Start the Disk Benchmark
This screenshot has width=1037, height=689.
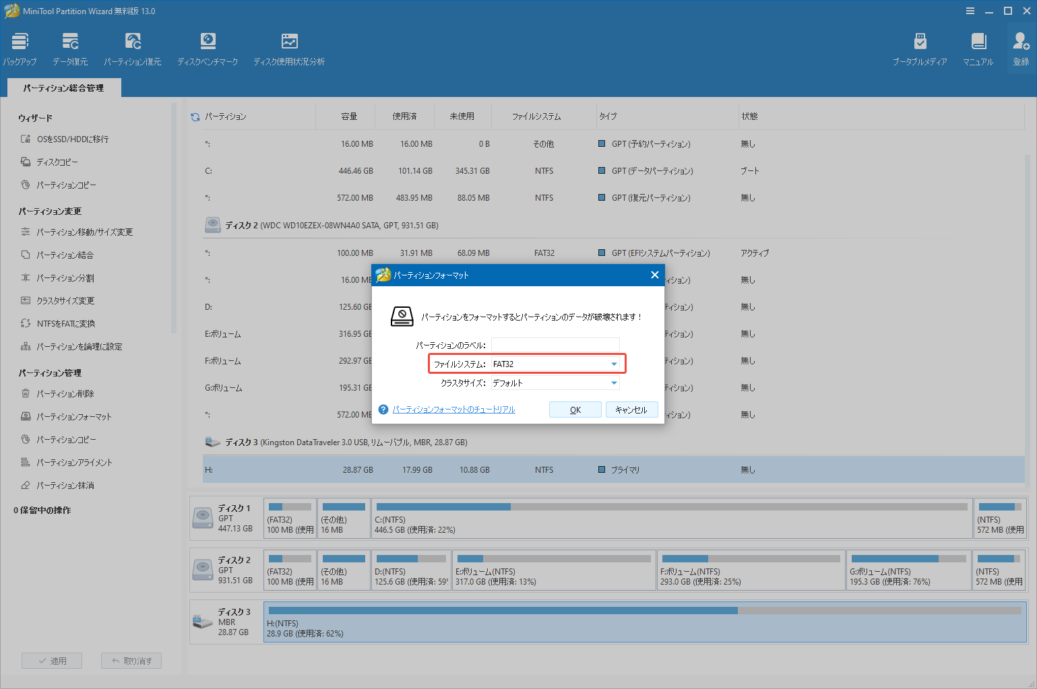(208, 47)
